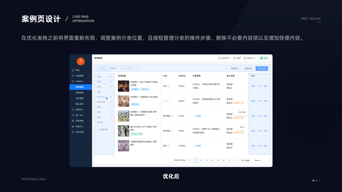Click the 店铺管理 sidebar store icon

[x=73, y=76]
